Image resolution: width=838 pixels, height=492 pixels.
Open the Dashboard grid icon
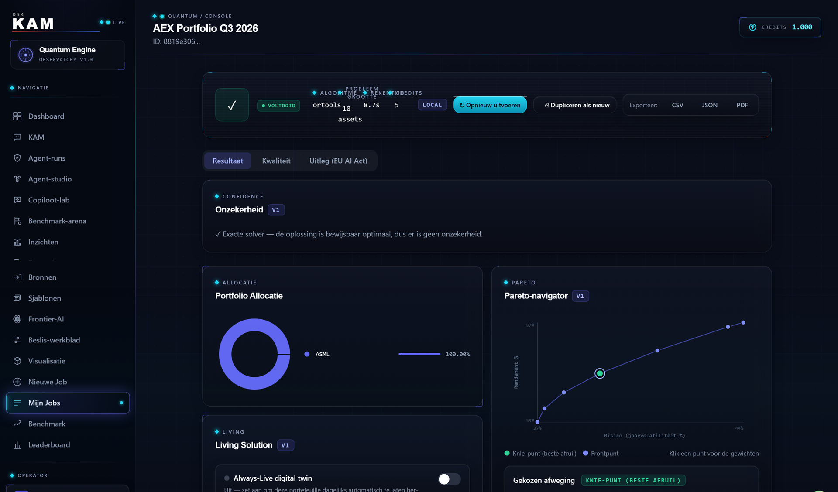coord(17,116)
